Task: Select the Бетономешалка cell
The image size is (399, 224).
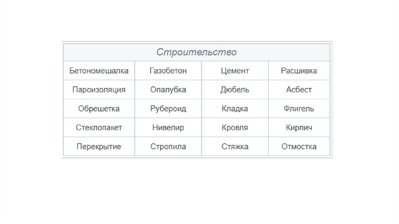Action: coord(99,71)
